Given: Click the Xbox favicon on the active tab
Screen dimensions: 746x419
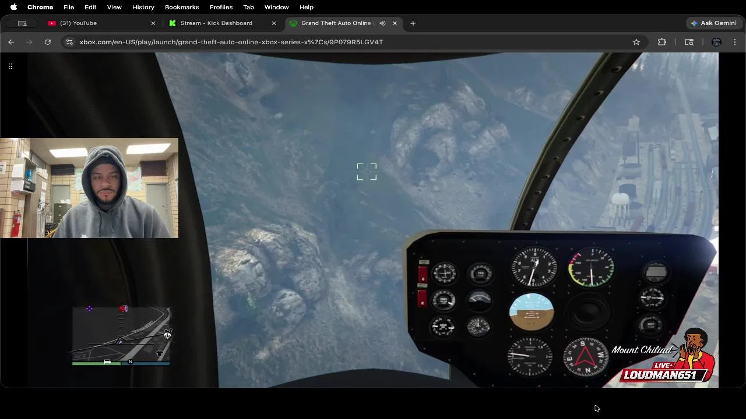Looking at the screenshot, I should pyautogui.click(x=293, y=23).
